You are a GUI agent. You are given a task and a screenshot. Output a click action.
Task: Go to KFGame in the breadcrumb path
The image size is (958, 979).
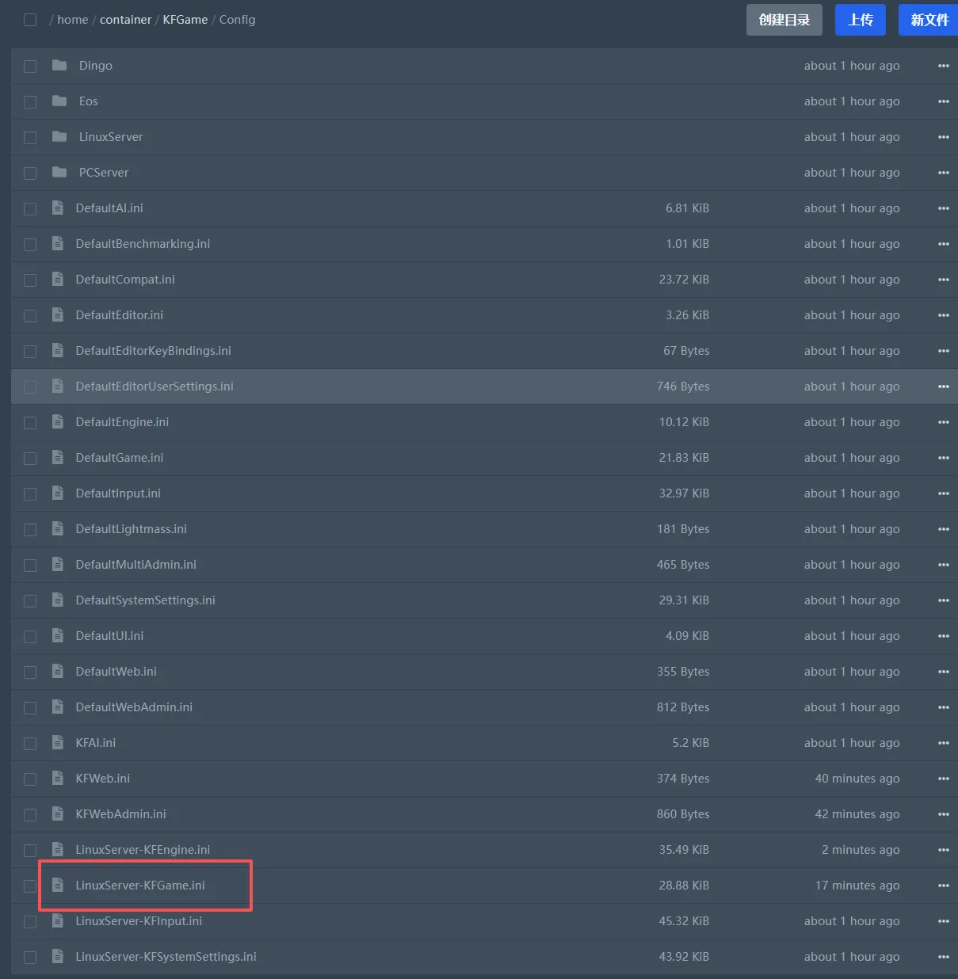coord(185,20)
